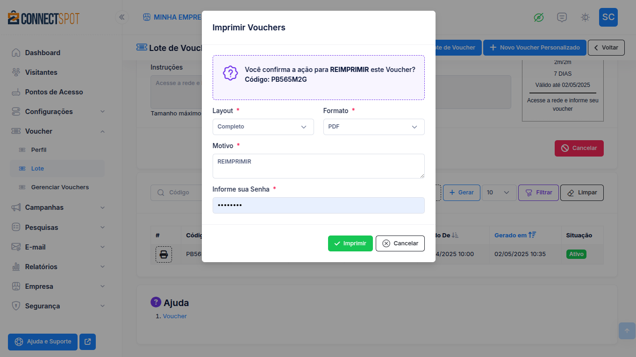Open external link icon beside support button
Screen dimensions: 636x357
point(87,342)
